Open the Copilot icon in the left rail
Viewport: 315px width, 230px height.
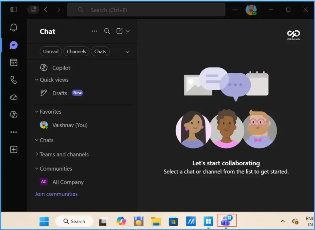click(14, 115)
